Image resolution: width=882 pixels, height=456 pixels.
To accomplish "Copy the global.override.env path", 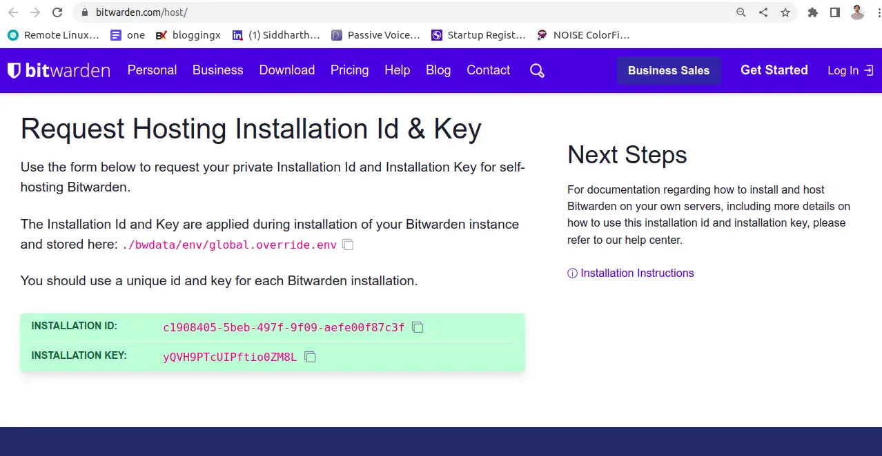I will click(349, 245).
